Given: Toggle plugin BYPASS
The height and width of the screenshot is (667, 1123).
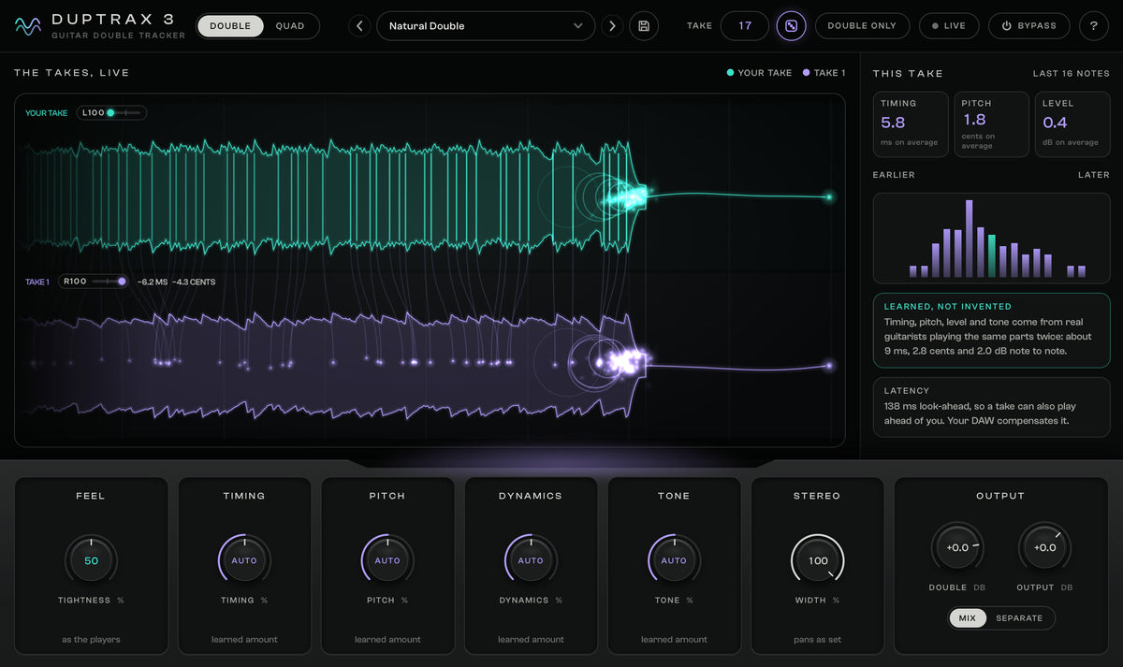Looking at the screenshot, I should coord(1029,26).
